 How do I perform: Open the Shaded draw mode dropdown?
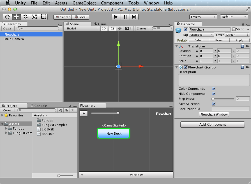(x=82, y=29)
